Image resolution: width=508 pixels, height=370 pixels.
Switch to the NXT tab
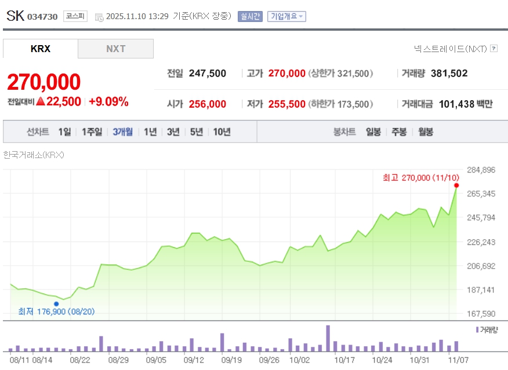(x=115, y=49)
